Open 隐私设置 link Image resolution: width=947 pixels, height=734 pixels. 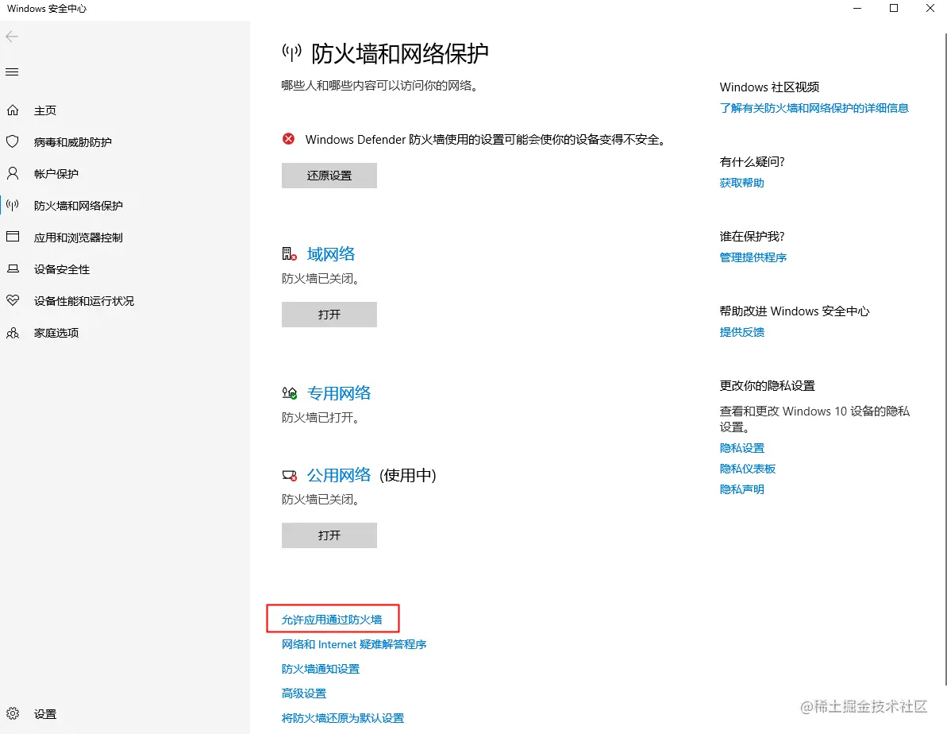(741, 448)
